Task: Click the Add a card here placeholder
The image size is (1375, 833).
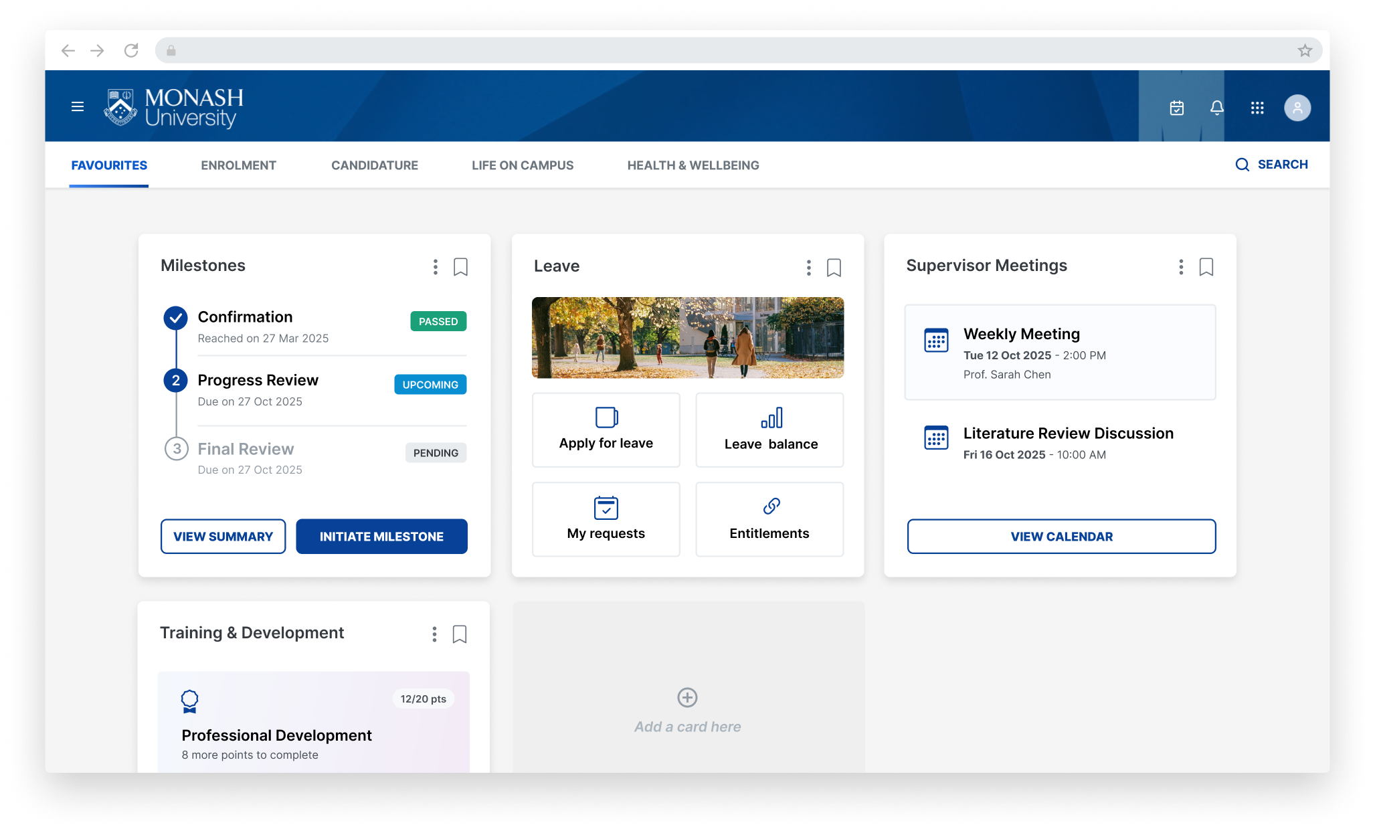Action: [x=687, y=709]
